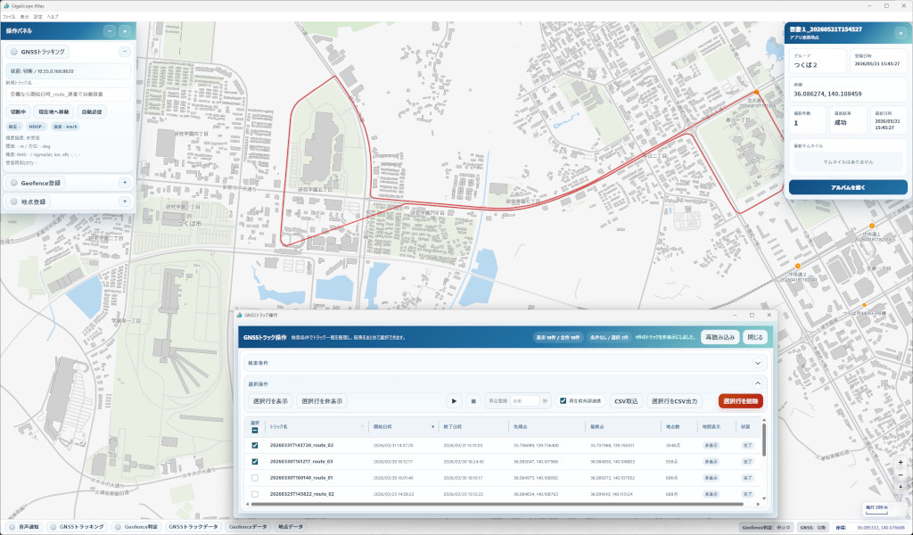Viewport: 913px width, 535px height.
Task: Open the 設定 menu
Action: tap(37, 17)
